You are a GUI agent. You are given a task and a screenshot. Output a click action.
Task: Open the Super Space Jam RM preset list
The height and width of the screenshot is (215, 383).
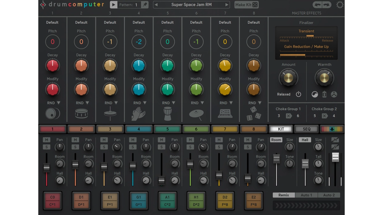[191, 5]
